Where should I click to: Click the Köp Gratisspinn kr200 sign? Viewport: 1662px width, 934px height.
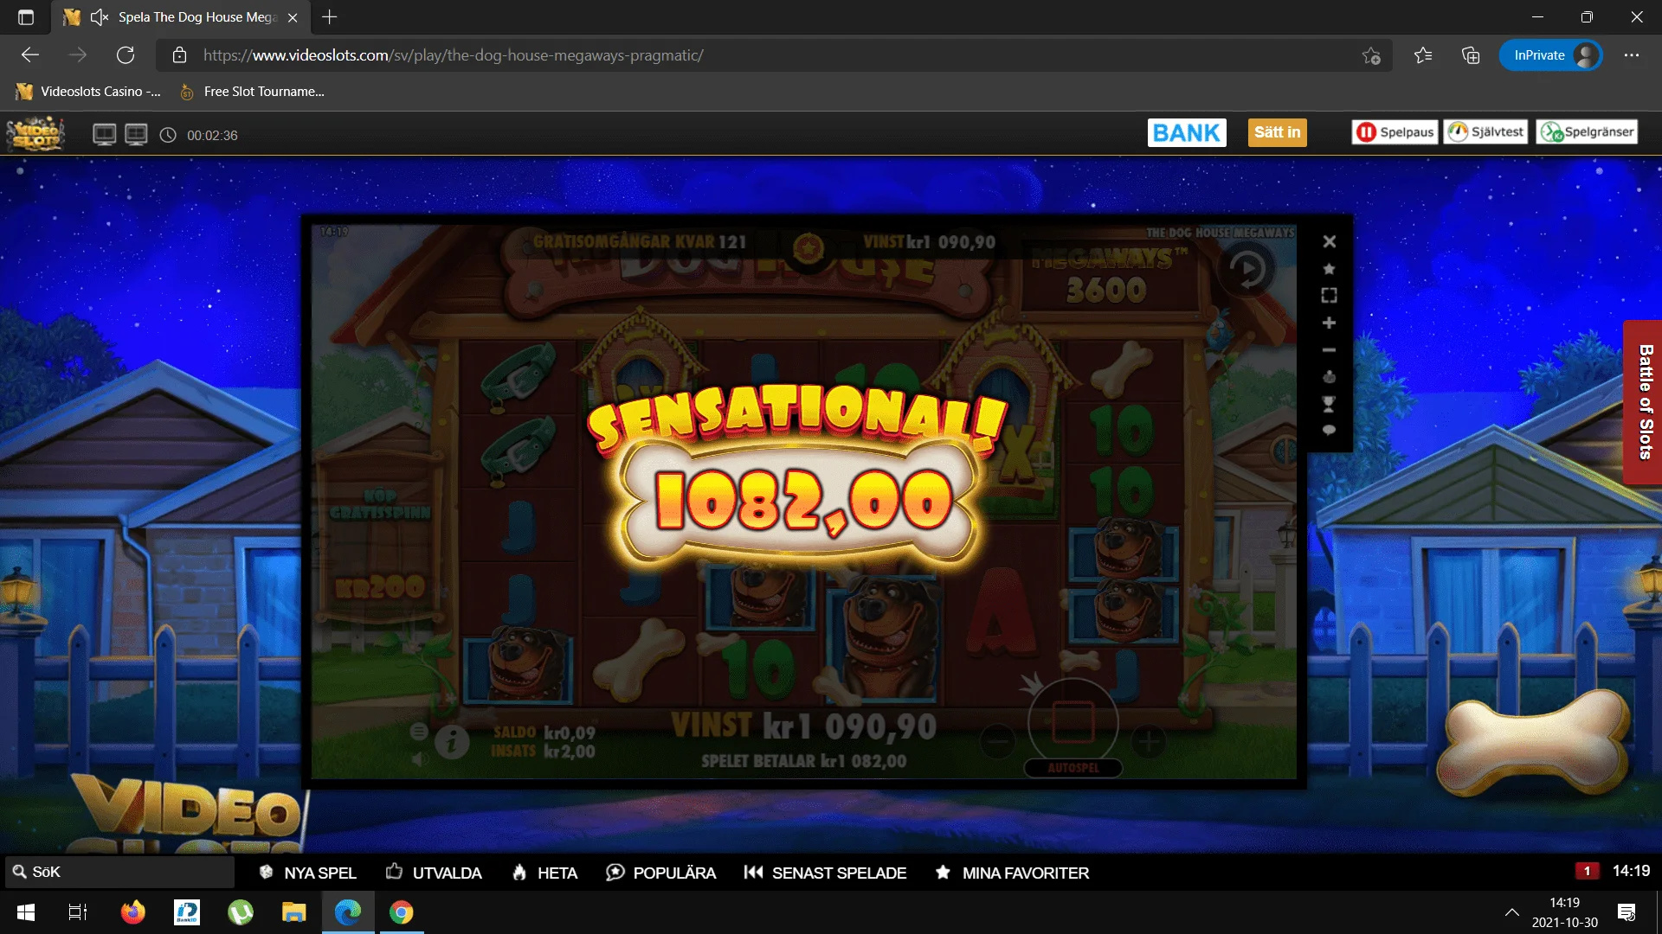[x=380, y=545]
